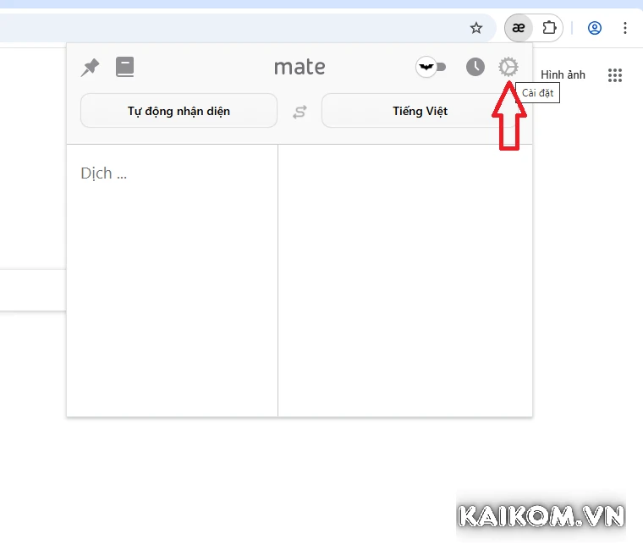
Task: Open the Chrome extensions puzzle menu
Action: tap(549, 28)
